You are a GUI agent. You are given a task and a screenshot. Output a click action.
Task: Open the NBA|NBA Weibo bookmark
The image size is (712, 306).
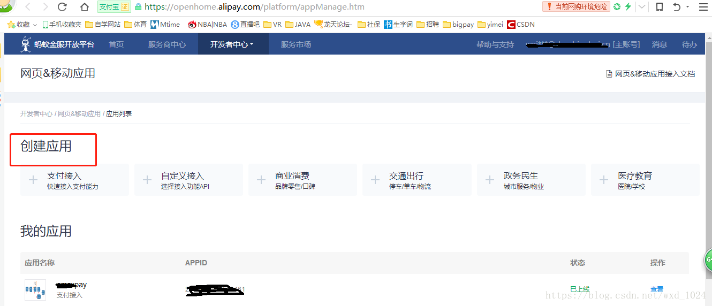point(208,25)
